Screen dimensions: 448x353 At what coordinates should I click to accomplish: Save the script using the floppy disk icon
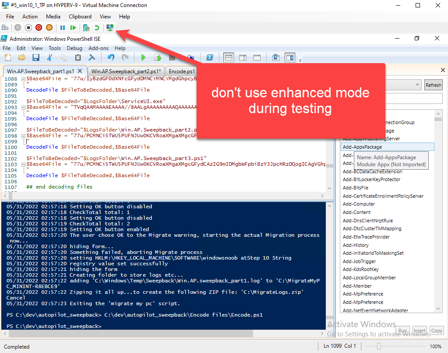(36, 57)
